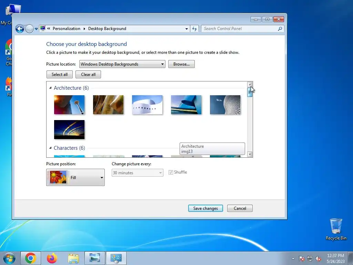The height and width of the screenshot is (265, 353).
Task: Select the Firefox desktop shortcut
Action: point(9,87)
